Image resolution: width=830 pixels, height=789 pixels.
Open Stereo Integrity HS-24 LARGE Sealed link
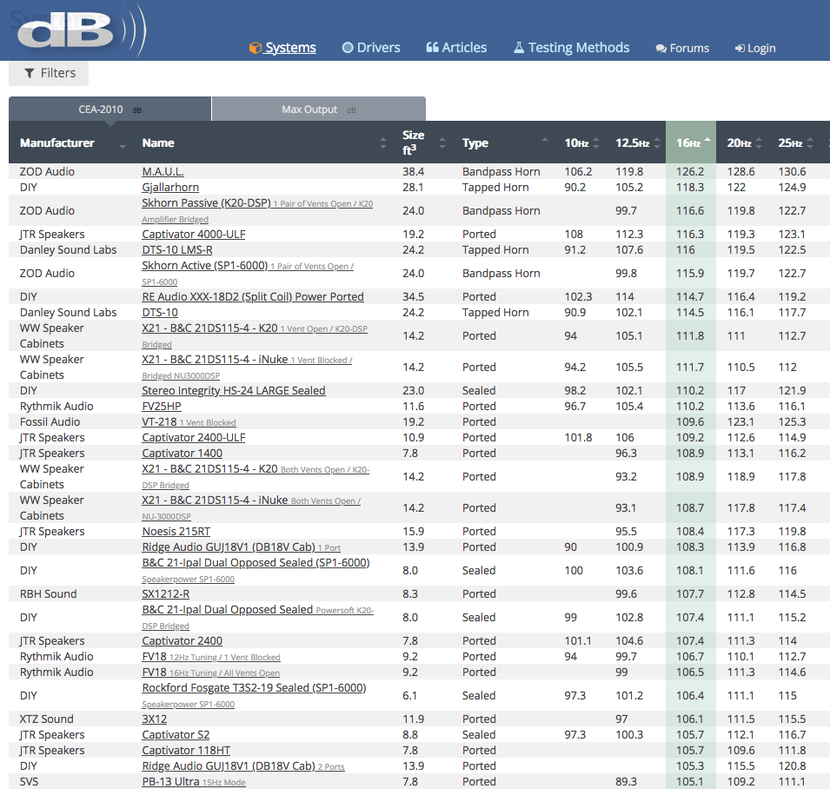pos(234,390)
